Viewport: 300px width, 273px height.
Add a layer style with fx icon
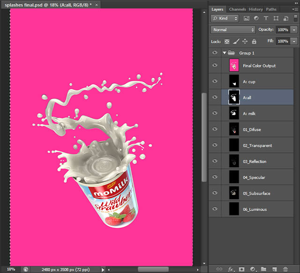click(231, 269)
